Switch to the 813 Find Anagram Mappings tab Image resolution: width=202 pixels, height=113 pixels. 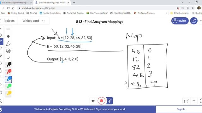[x=15, y=3]
